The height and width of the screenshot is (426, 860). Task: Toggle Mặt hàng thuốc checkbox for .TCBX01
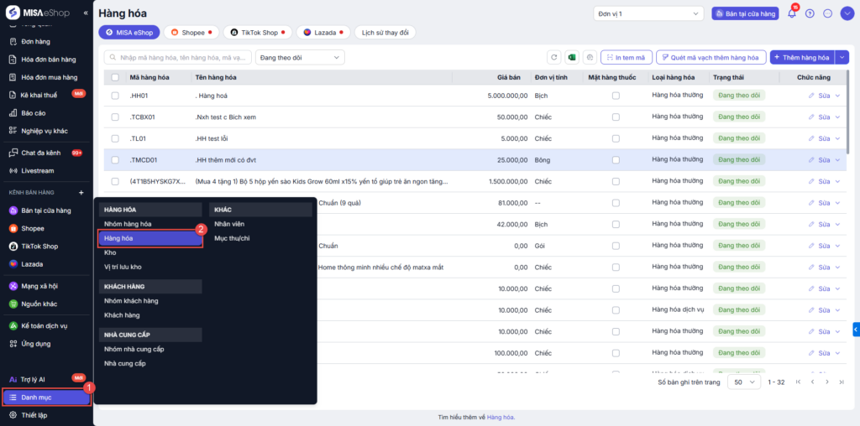point(616,117)
